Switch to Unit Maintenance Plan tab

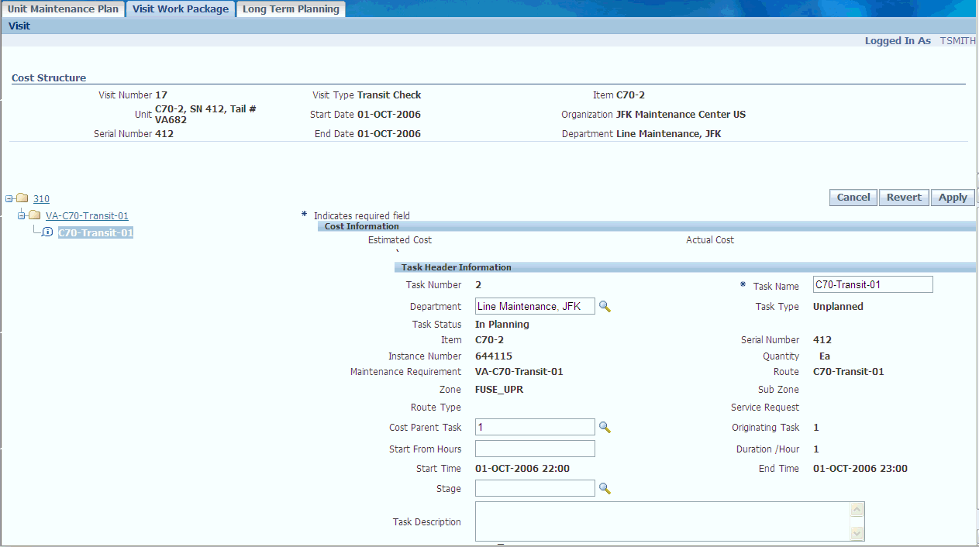click(63, 9)
